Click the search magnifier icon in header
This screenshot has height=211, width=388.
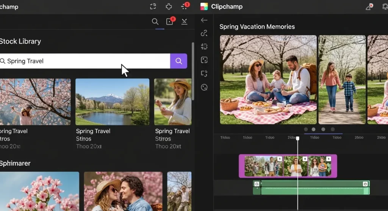tap(155, 22)
